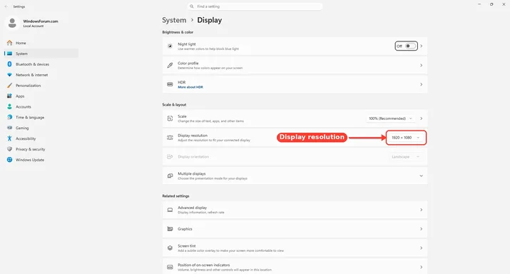510x274 pixels.
Task: Expand the Multiple displays section
Action: tap(422, 176)
